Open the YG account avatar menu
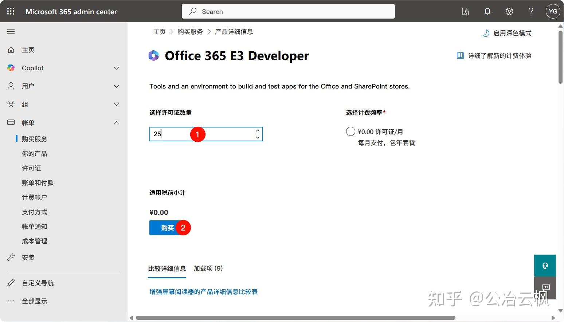 click(552, 11)
